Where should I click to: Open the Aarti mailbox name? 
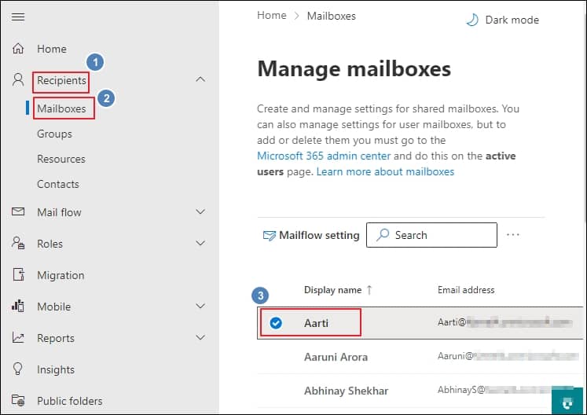(x=316, y=323)
